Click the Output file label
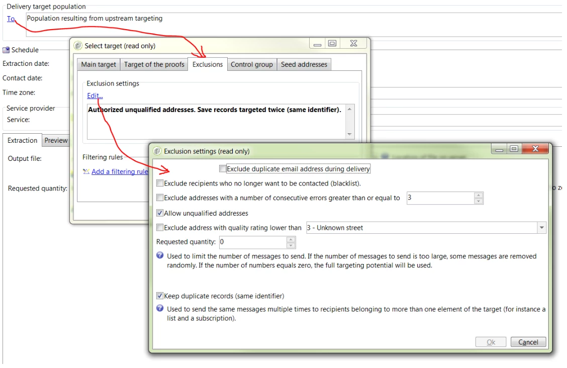Image resolution: width=567 pixels, height=368 pixels. [25, 159]
